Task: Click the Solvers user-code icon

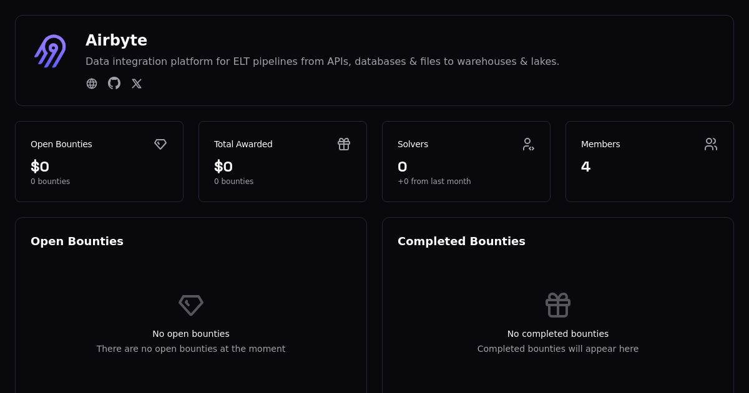Action: (x=528, y=144)
